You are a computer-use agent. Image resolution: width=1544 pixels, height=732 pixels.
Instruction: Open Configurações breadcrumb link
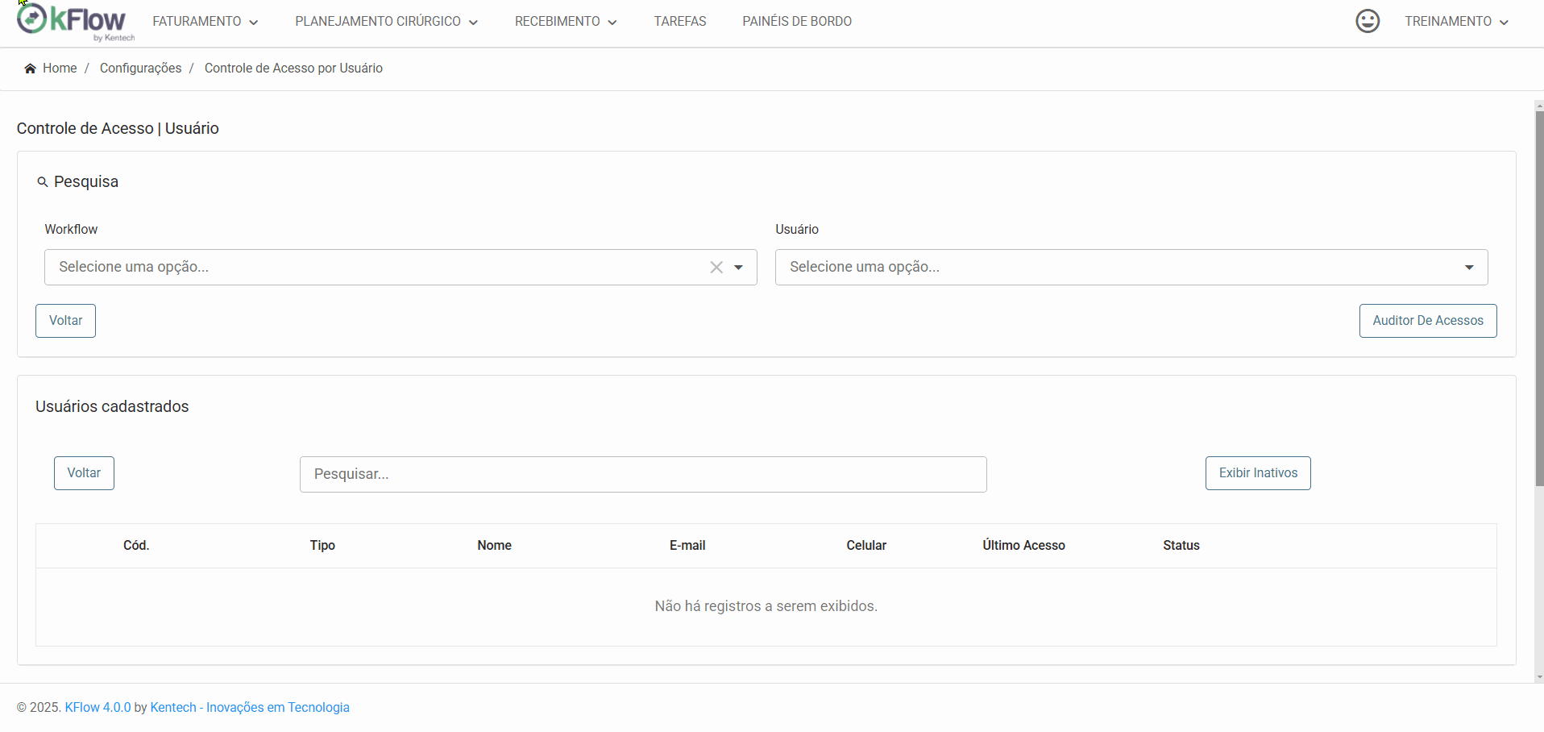point(141,69)
